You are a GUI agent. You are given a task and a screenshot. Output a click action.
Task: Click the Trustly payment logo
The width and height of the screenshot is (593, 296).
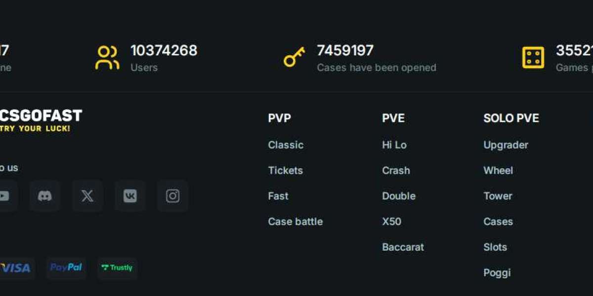117,268
